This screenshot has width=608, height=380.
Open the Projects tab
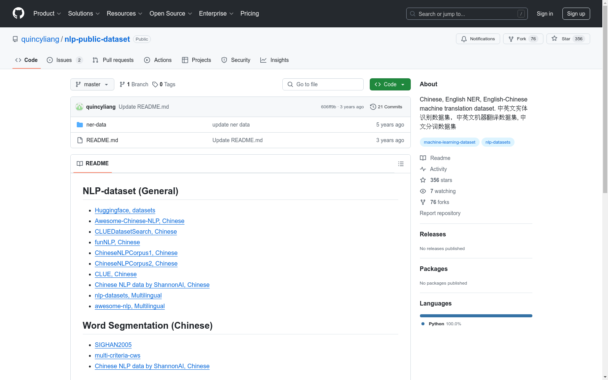click(x=196, y=60)
